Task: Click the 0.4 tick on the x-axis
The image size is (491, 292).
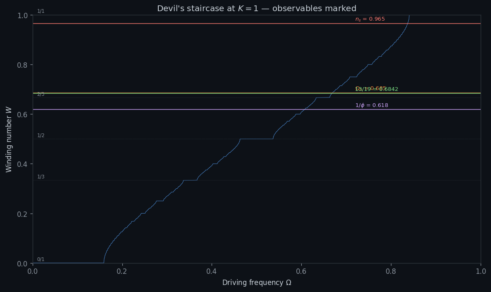Action: (212, 271)
